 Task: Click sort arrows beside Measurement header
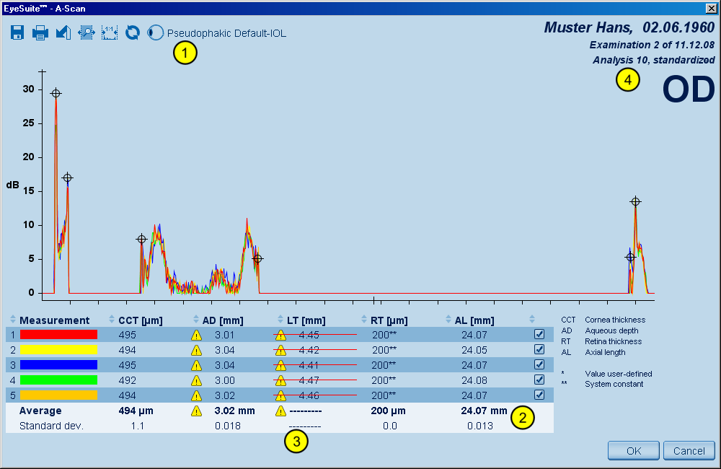click(x=13, y=320)
